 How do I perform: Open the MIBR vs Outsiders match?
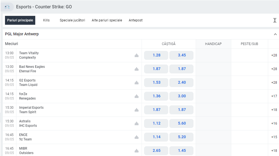[26, 151]
